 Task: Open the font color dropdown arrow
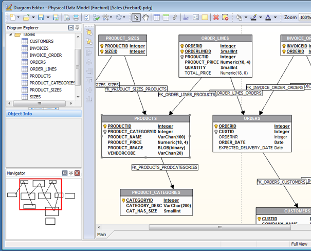276,17
